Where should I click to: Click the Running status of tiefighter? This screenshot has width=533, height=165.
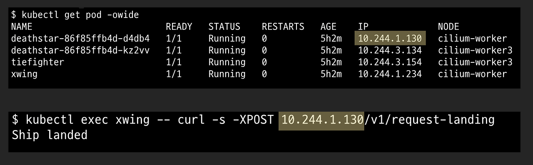point(227,62)
